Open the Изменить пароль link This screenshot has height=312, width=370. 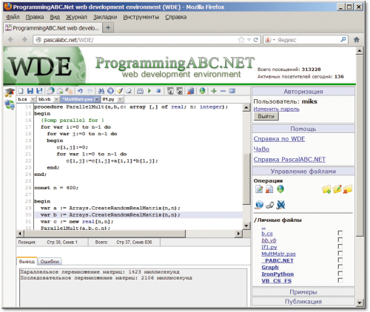click(276, 109)
